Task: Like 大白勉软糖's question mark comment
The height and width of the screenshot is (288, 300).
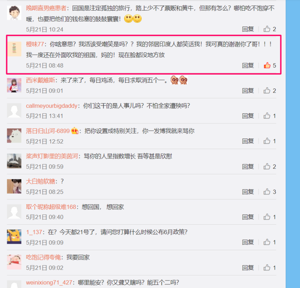Action: click(x=267, y=192)
